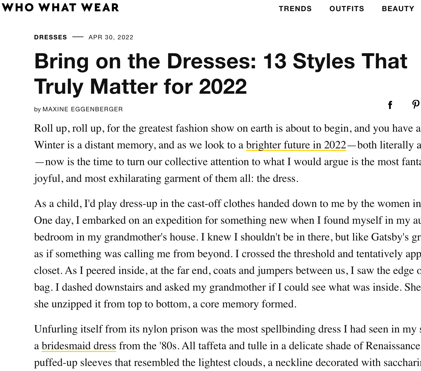Image resolution: width=421 pixels, height=371 pixels.
Task: Click the APR 30, 2022 publication date
Action: (111, 37)
